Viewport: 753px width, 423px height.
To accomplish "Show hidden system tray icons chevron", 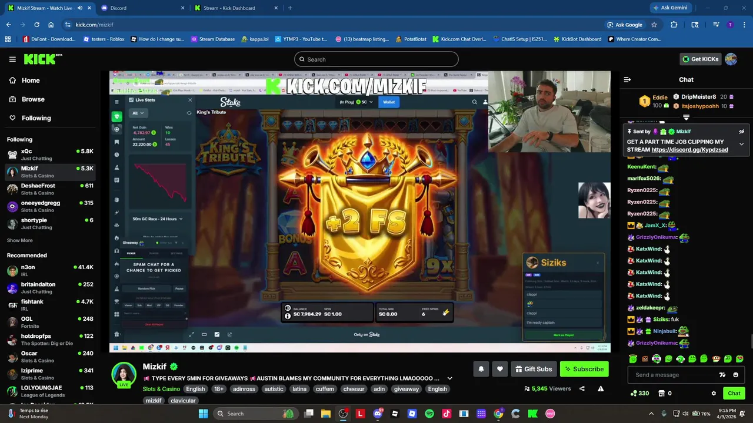I will point(651,414).
